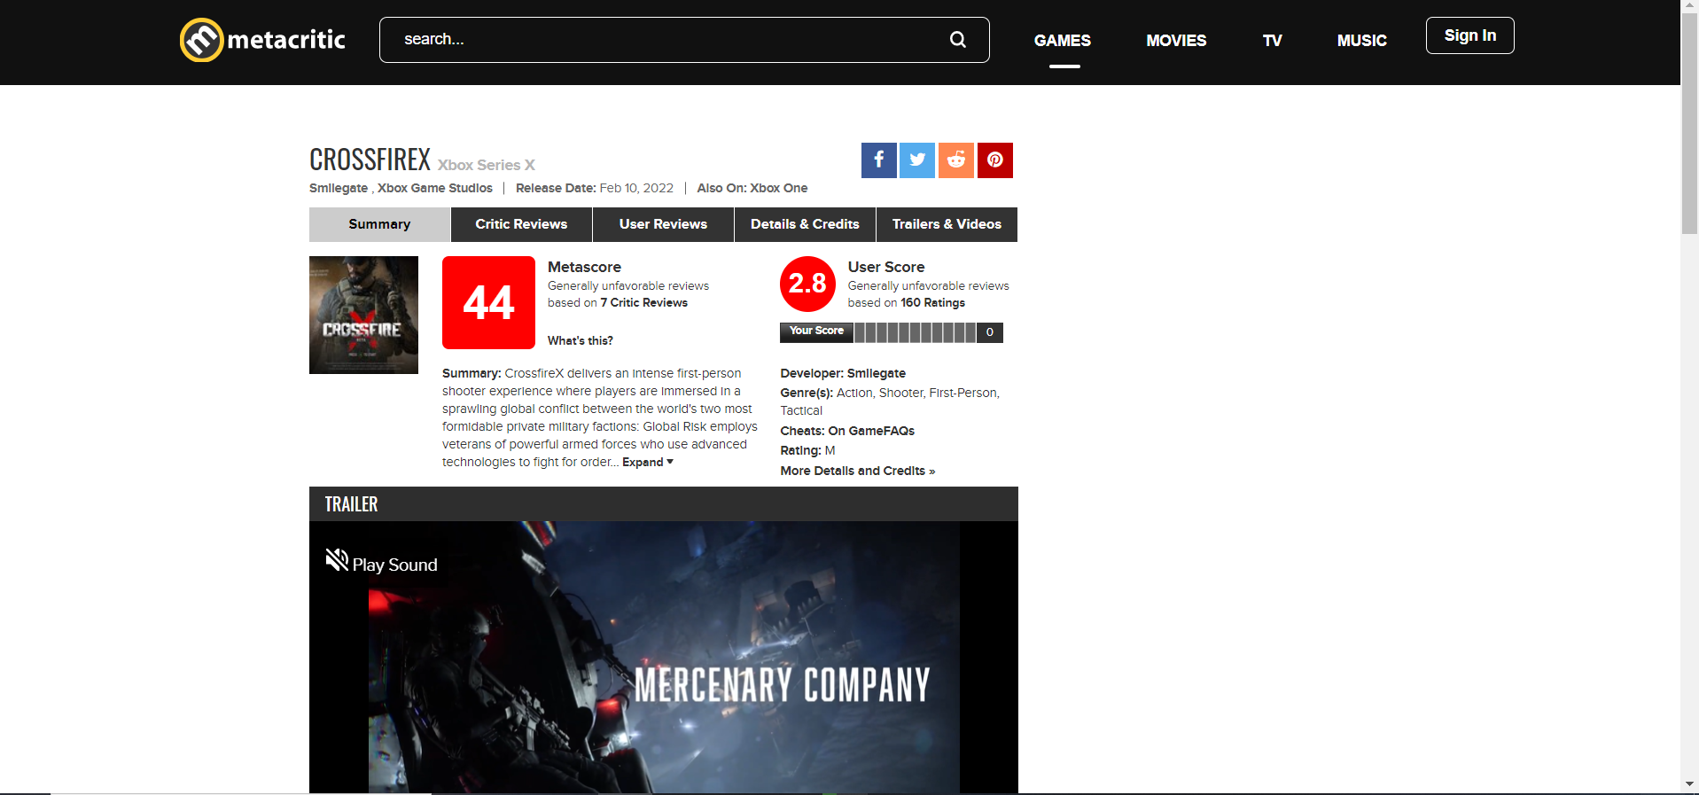The height and width of the screenshot is (795, 1699).
Task: Expand the full game summary
Action: click(648, 463)
